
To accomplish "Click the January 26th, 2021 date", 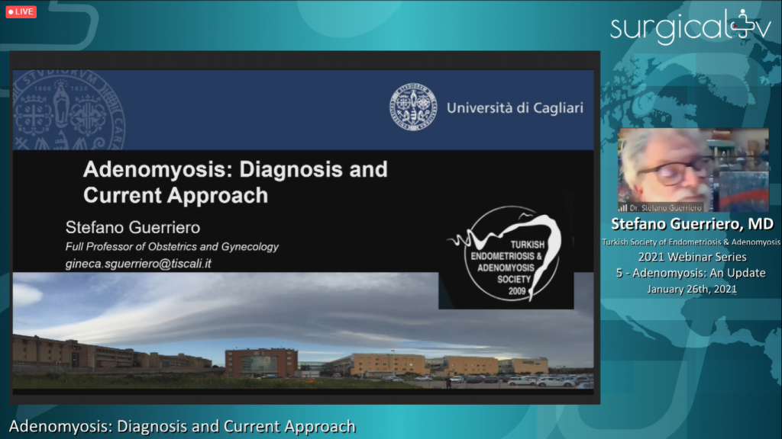I will coord(691,289).
